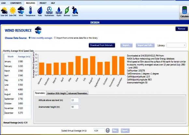Open the Solar GHI resource
Screen dimensions: 189x135
[x=4, y=12]
